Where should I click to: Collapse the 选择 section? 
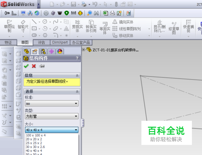(x=77, y=91)
